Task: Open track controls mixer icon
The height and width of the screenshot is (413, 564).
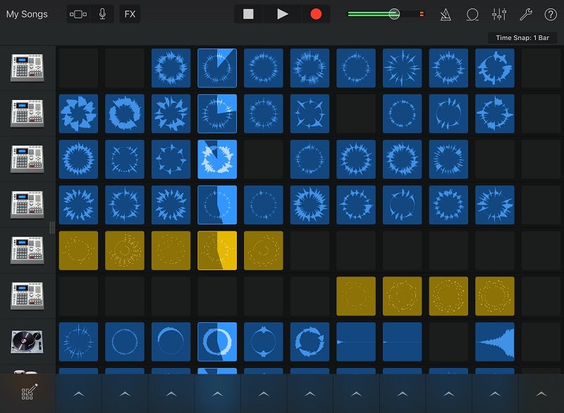Action: (x=499, y=14)
